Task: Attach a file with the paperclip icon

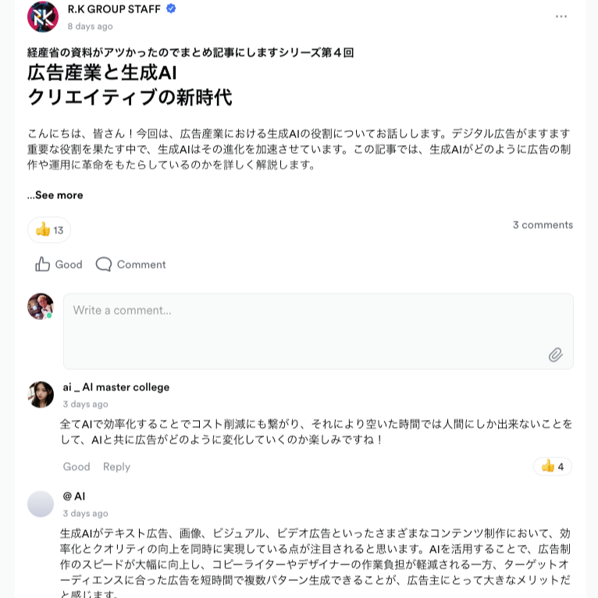Action: pyautogui.click(x=555, y=354)
